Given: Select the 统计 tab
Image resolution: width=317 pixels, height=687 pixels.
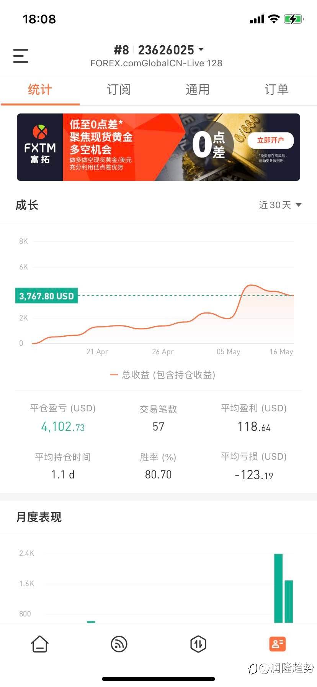Looking at the screenshot, I should click(x=40, y=90).
